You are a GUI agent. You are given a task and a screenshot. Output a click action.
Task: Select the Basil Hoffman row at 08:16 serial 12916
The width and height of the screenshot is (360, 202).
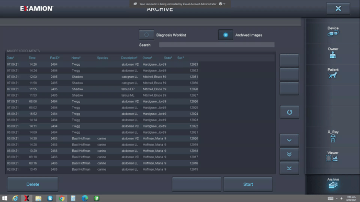tap(103, 163)
